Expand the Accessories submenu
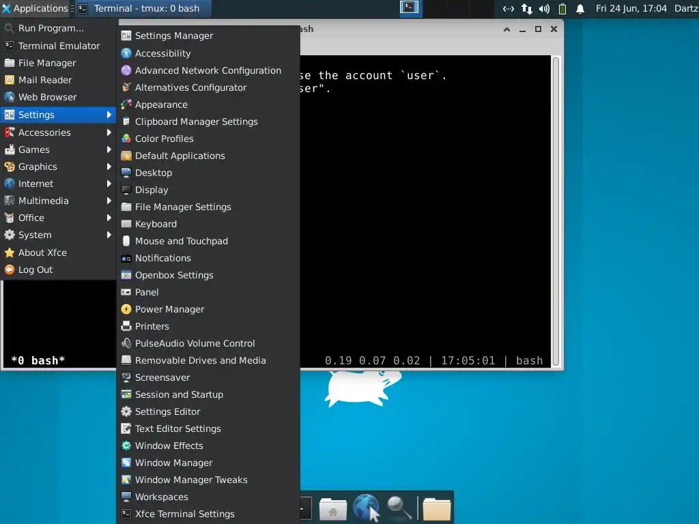The image size is (699, 524). (58, 132)
